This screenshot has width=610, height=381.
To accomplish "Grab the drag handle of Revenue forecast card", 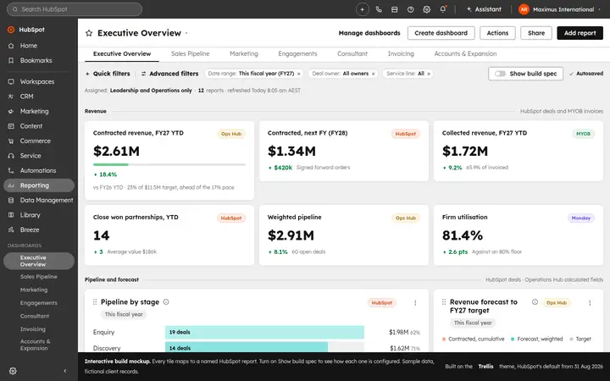I will [x=444, y=301].
